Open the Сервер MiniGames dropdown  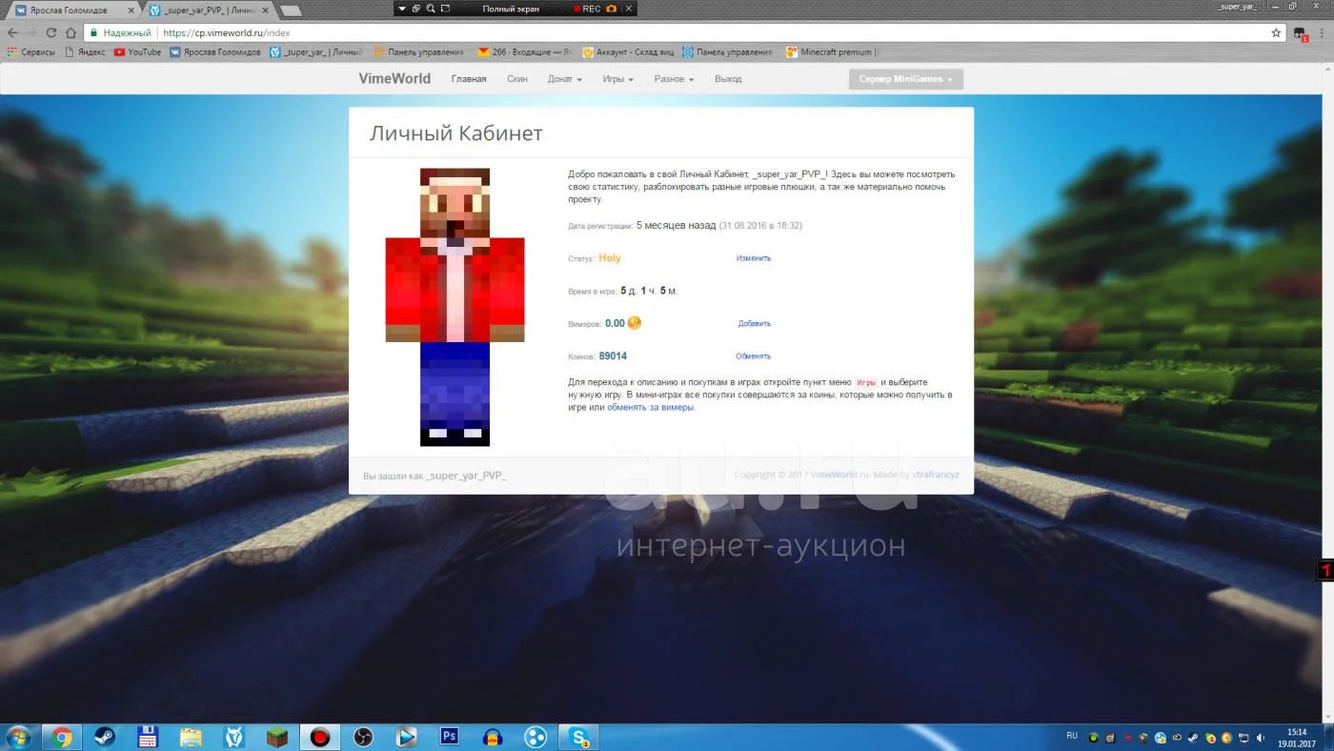tap(906, 79)
